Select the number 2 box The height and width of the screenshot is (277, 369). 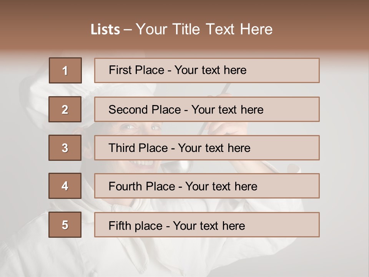[65, 109]
